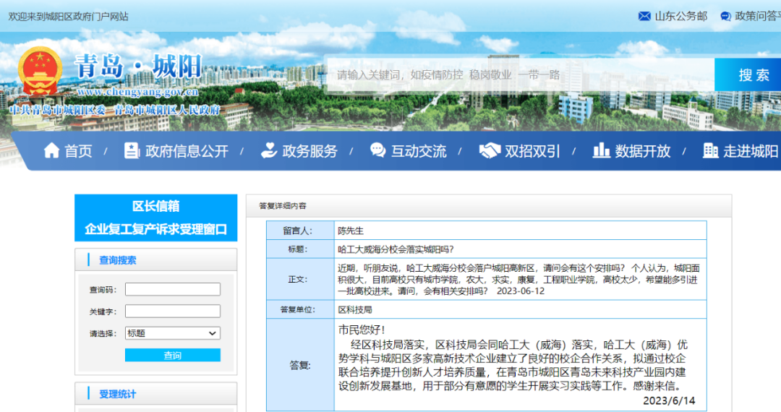781x412 pixels.
Task: Click into the 查询码 input field
Action: 172,289
